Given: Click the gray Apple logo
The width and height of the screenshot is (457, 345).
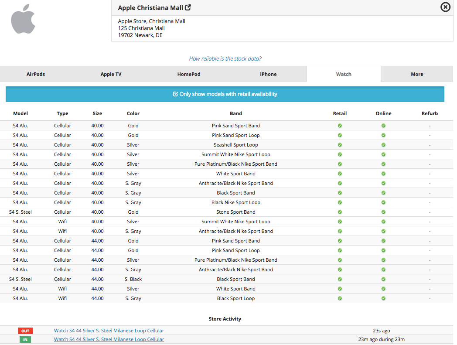Looking at the screenshot, I should pos(23,19).
